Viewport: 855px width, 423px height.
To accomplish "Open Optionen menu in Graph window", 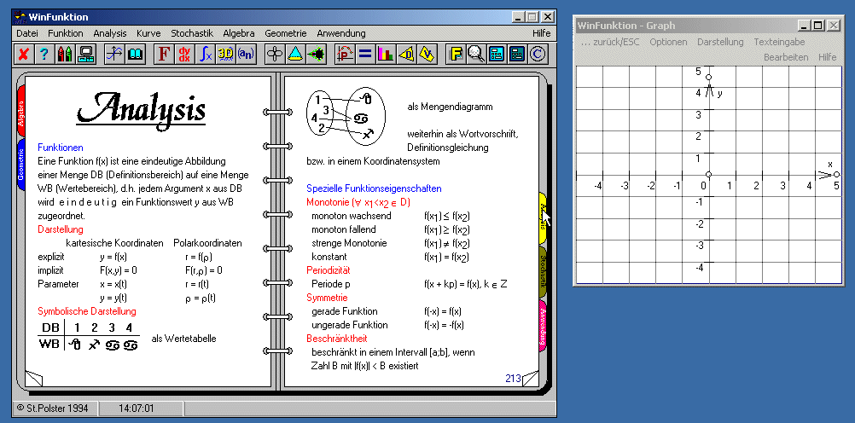I will (668, 42).
